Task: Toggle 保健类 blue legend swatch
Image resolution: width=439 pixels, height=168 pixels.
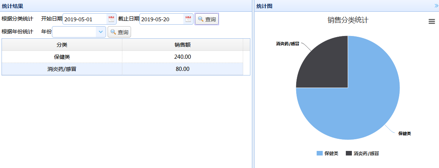Action: tap(319, 153)
